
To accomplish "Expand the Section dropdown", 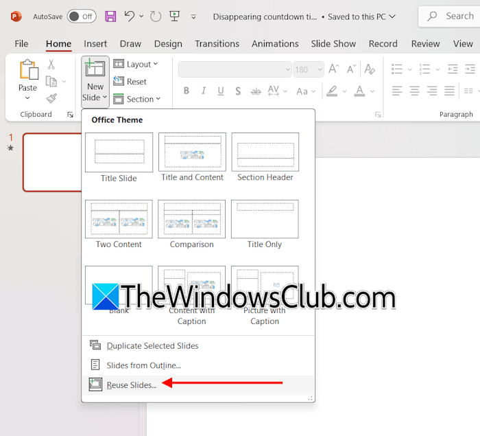I will pos(137,99).
